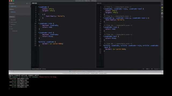Open main.scss under sass folder
The height and width of the screenshot is (96, 172).
pos(15,31)
